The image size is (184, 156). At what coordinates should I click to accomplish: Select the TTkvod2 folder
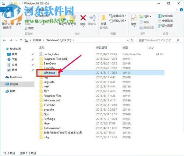pyautogui.click(x=47, y=105)
